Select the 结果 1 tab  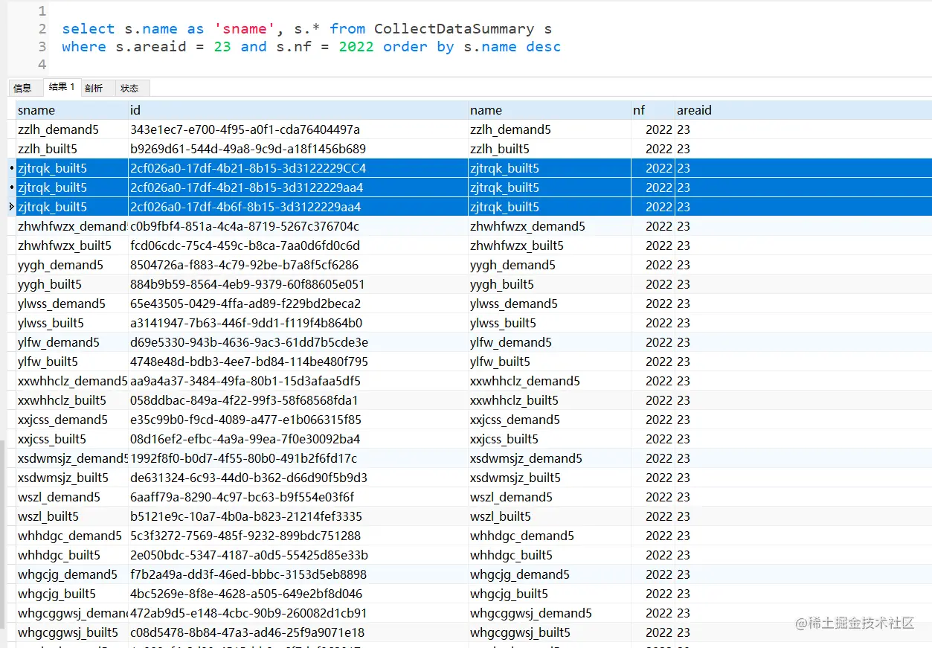click(x=62, y=87)
